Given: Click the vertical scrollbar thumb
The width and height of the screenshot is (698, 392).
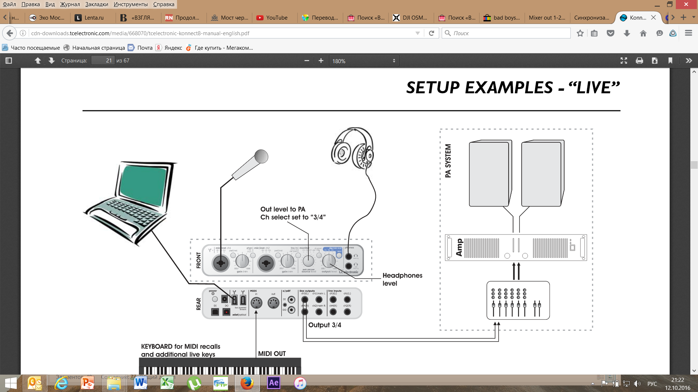Looking at the screenshot, I should [694, 164].
